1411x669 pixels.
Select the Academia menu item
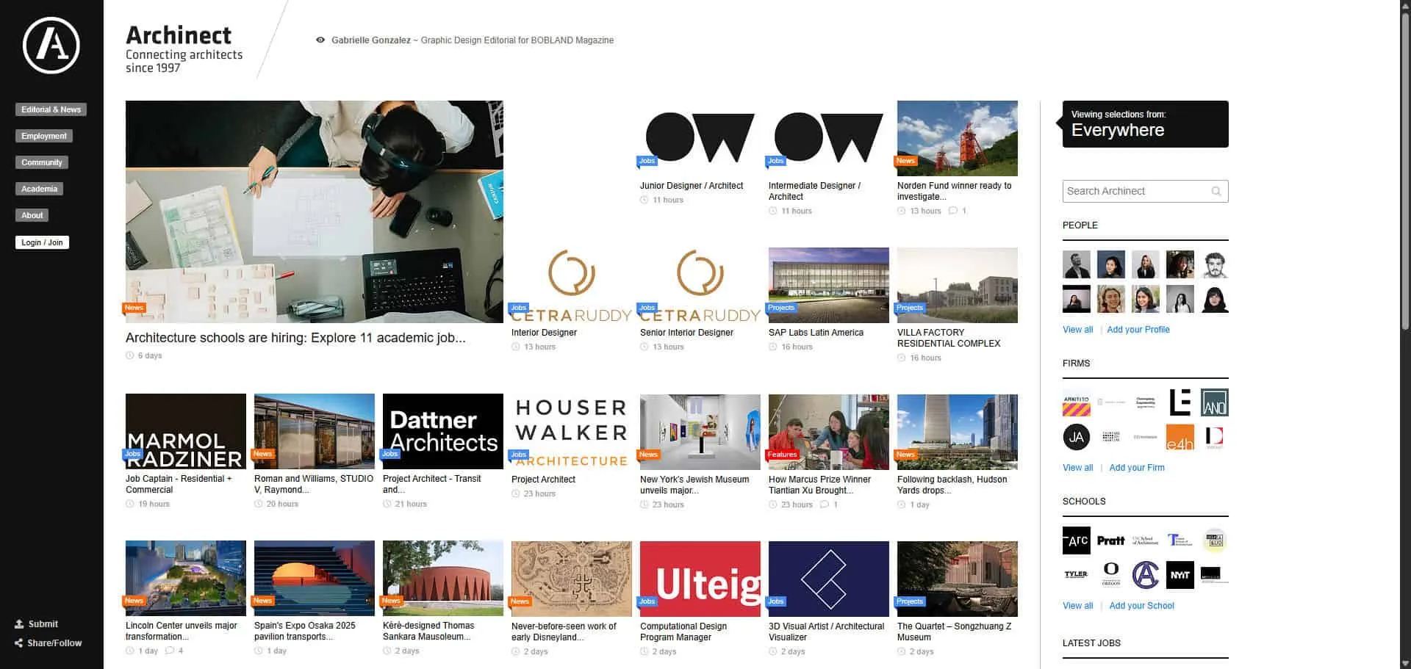coord(39,189)
